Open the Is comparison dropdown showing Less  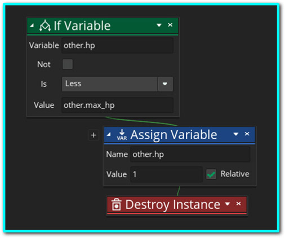(117, 84)
